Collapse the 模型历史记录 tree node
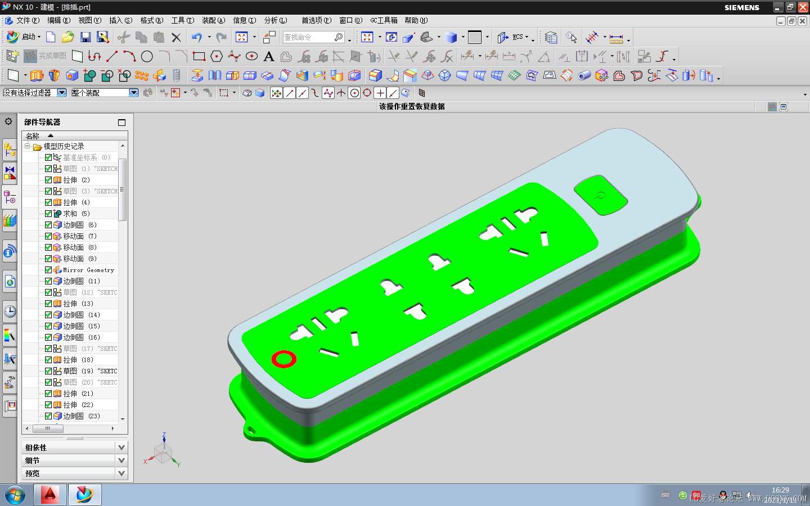This screenshot has height=506, width=810. pyautogui.click(x=27, y=146)
